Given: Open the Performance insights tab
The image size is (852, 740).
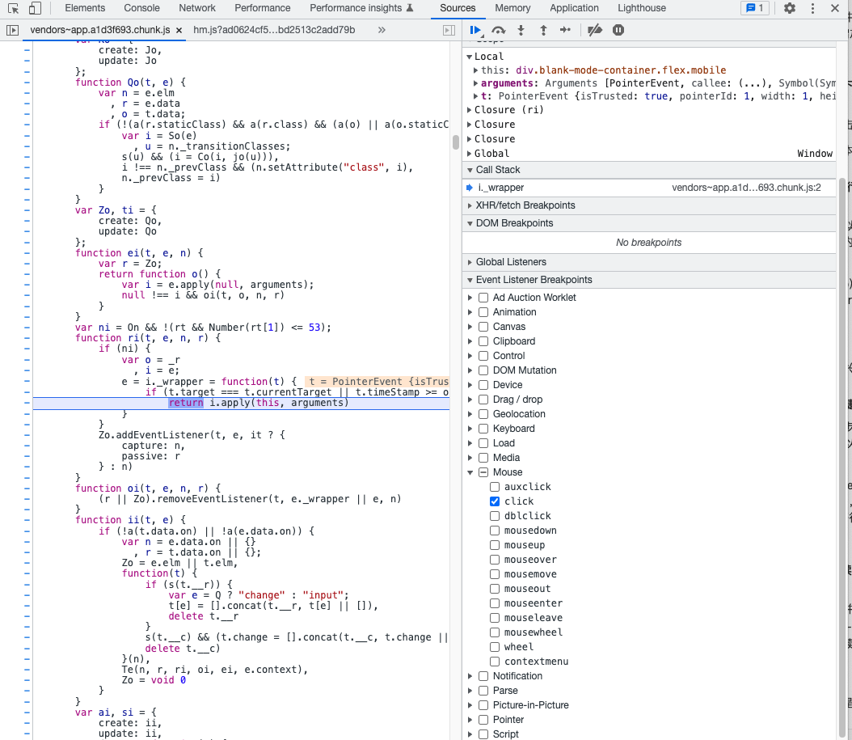Looking at the screenshot, I should coord(361,8).
